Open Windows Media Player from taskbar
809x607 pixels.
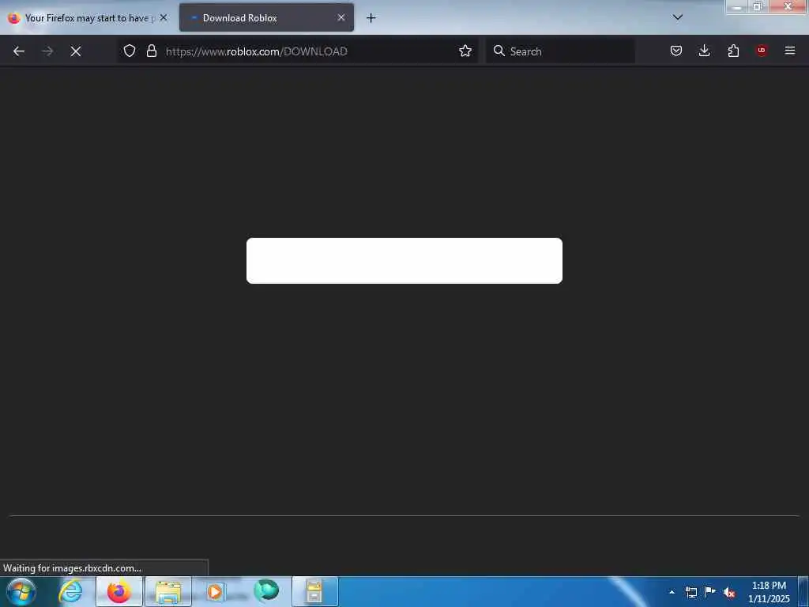tap(216, 592)
